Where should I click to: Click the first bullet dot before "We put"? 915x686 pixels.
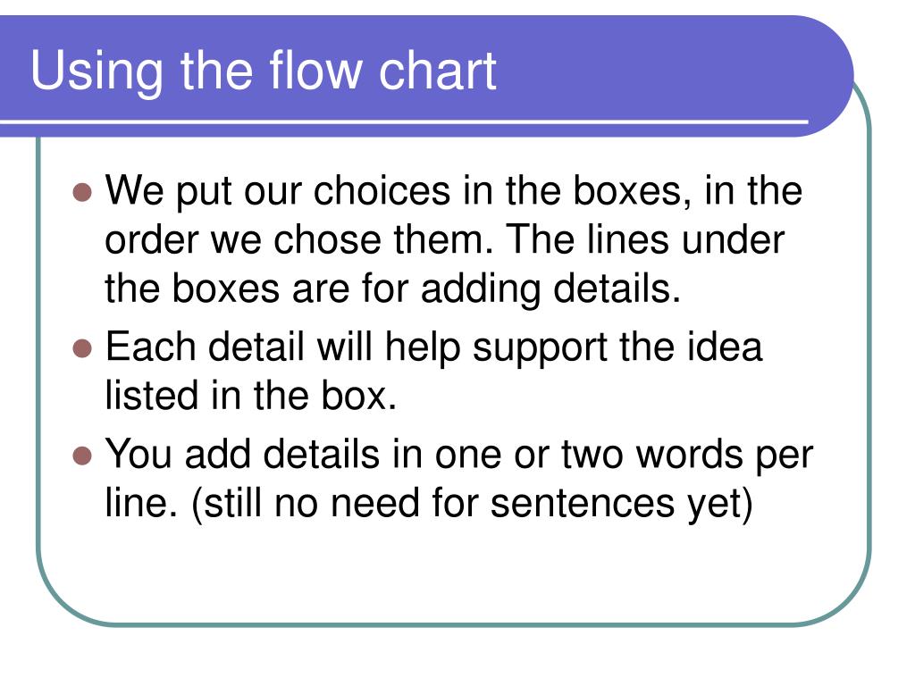point(82,193)
